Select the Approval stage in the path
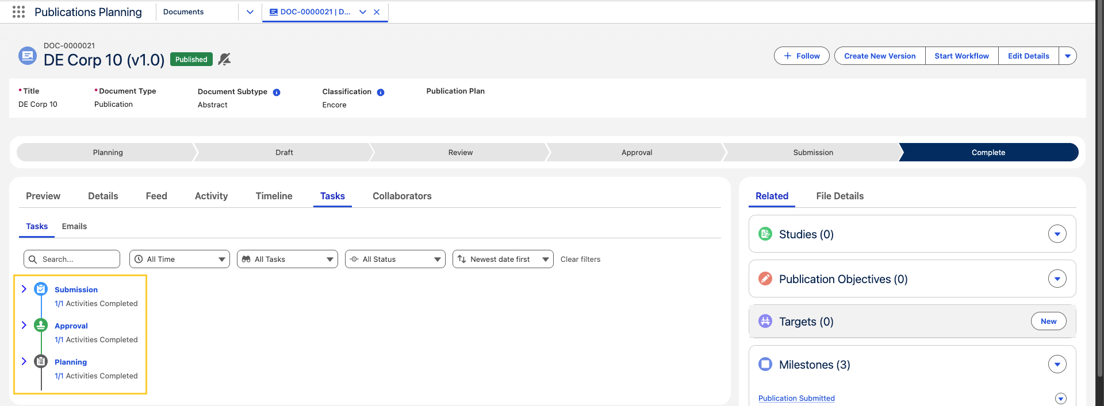This screenshot has height=406, width=1104. click(637, 152)
